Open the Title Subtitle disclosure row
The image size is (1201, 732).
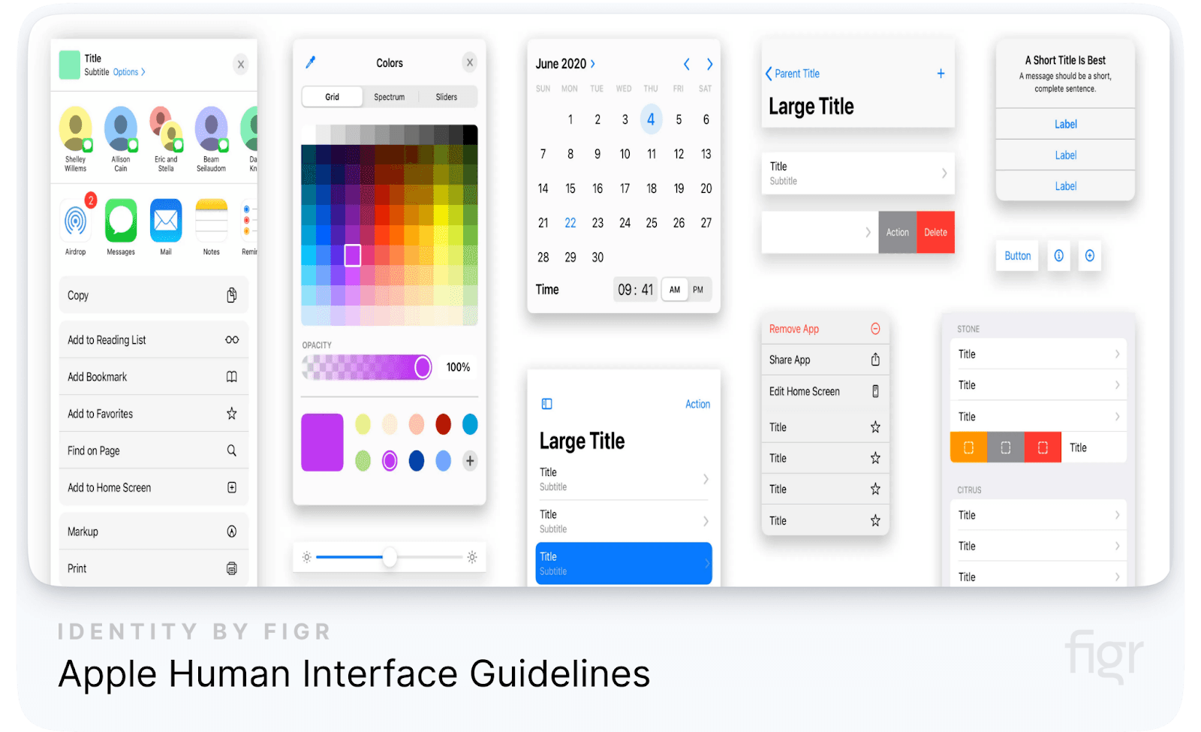pos(858,173)
